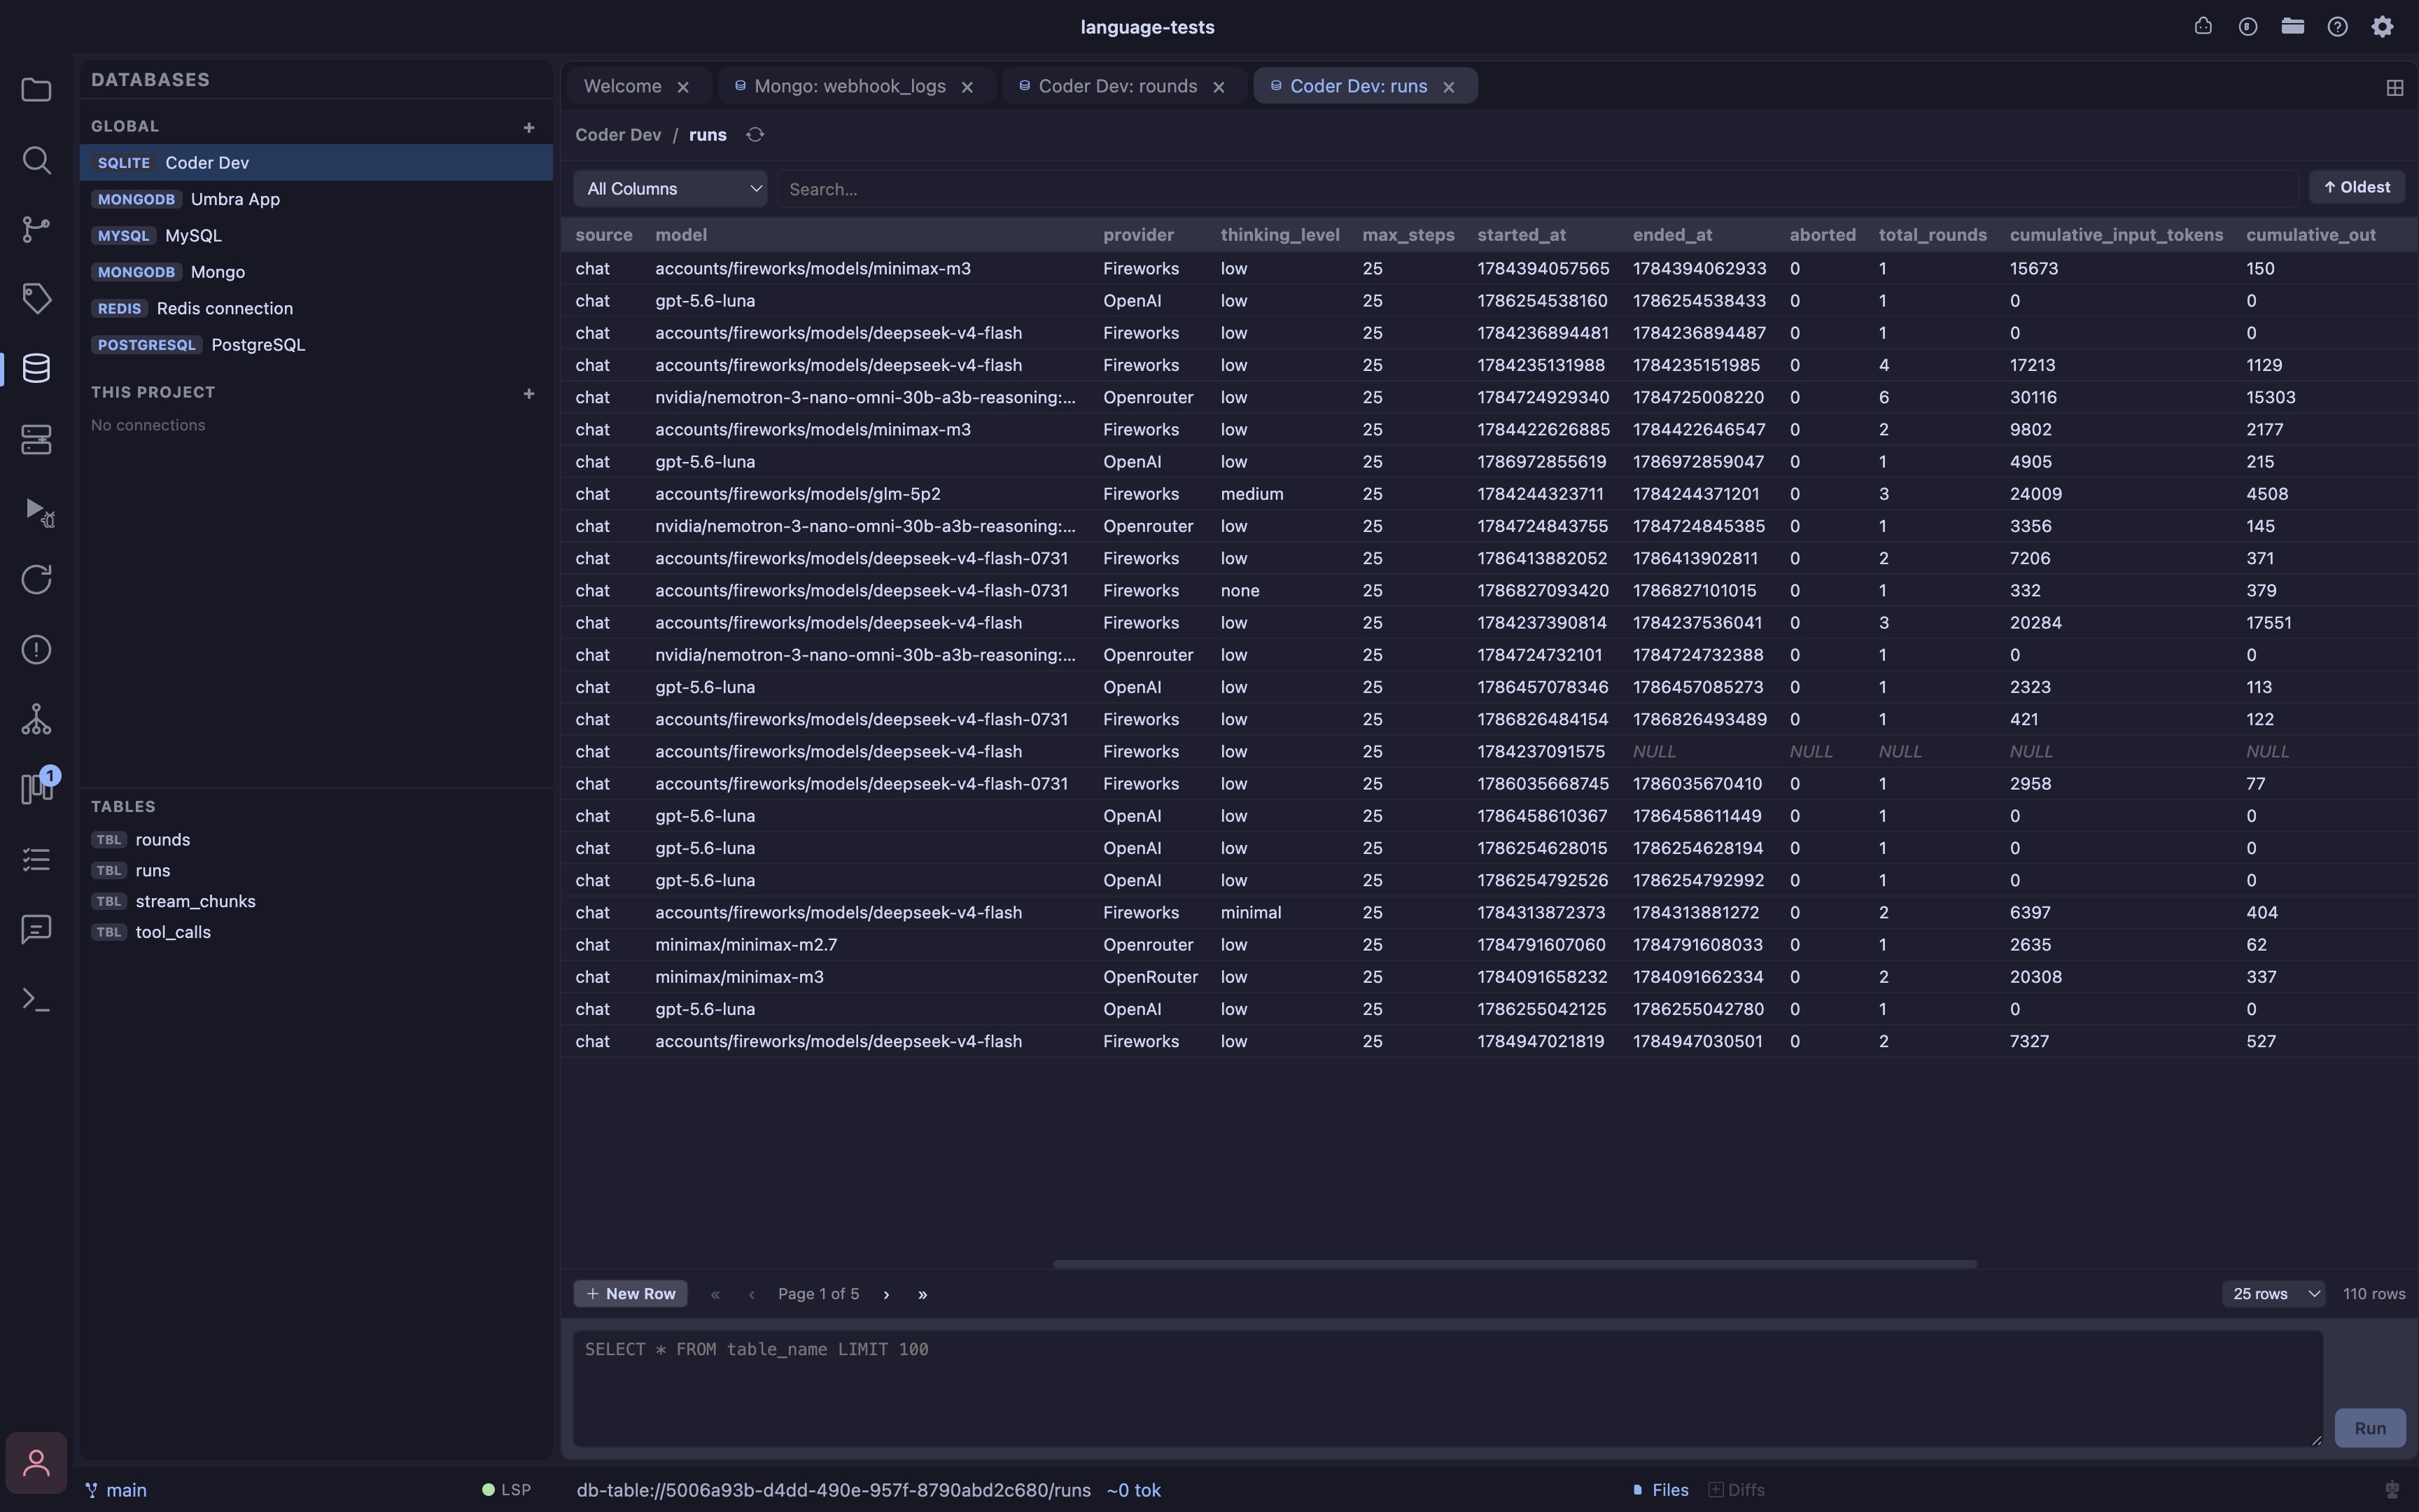The height and width of the screenshot is (1512, 2419).
Task: Open the terminal prompt sidebar icon
Action: click(x=36, y=999)
